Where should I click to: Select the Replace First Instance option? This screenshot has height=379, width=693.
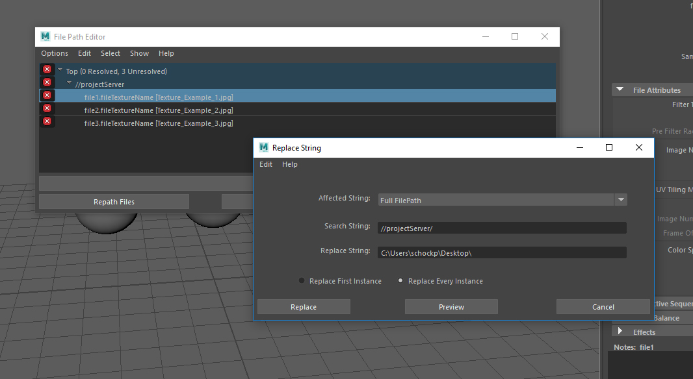coord(300,280)
